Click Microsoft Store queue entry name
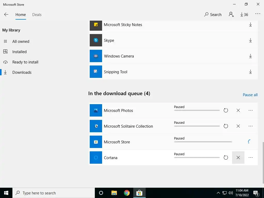 pos(117,142)
